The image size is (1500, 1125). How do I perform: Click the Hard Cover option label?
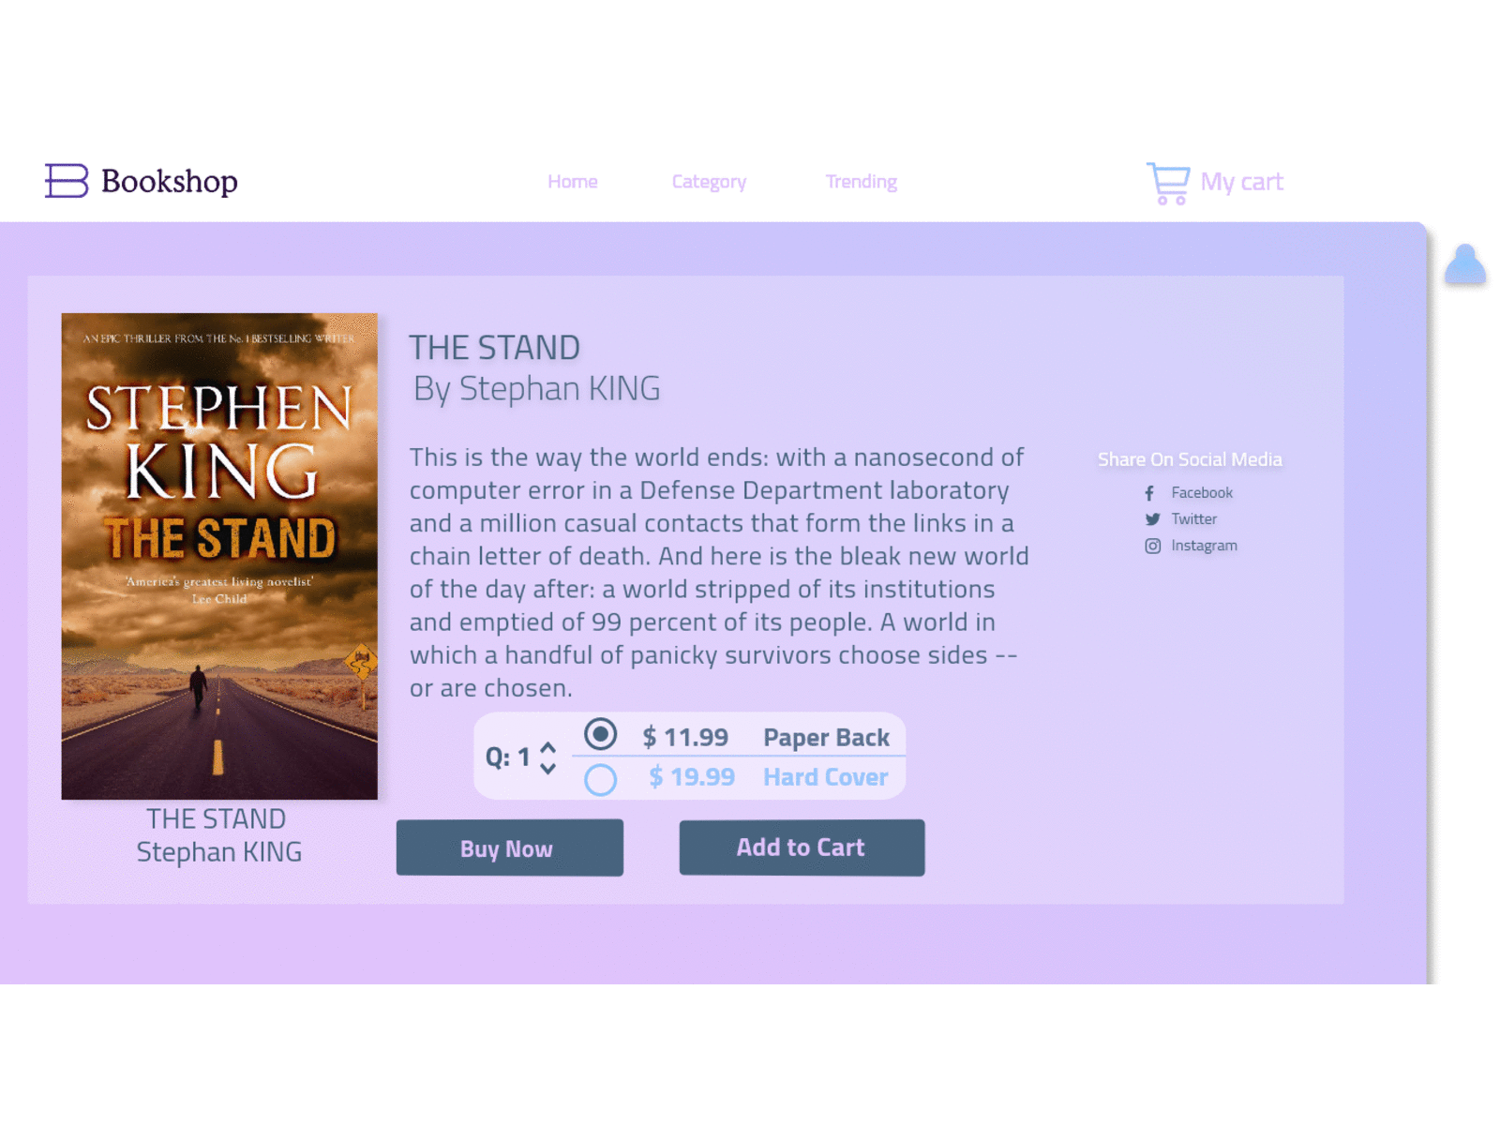point(825,777)
